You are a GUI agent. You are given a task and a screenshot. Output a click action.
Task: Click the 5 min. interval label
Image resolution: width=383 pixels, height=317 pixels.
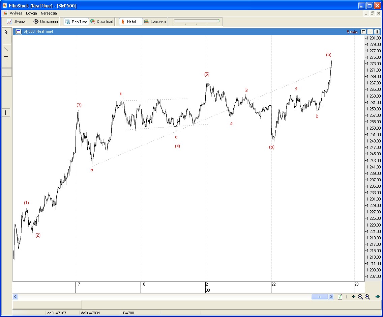[352, 31]
